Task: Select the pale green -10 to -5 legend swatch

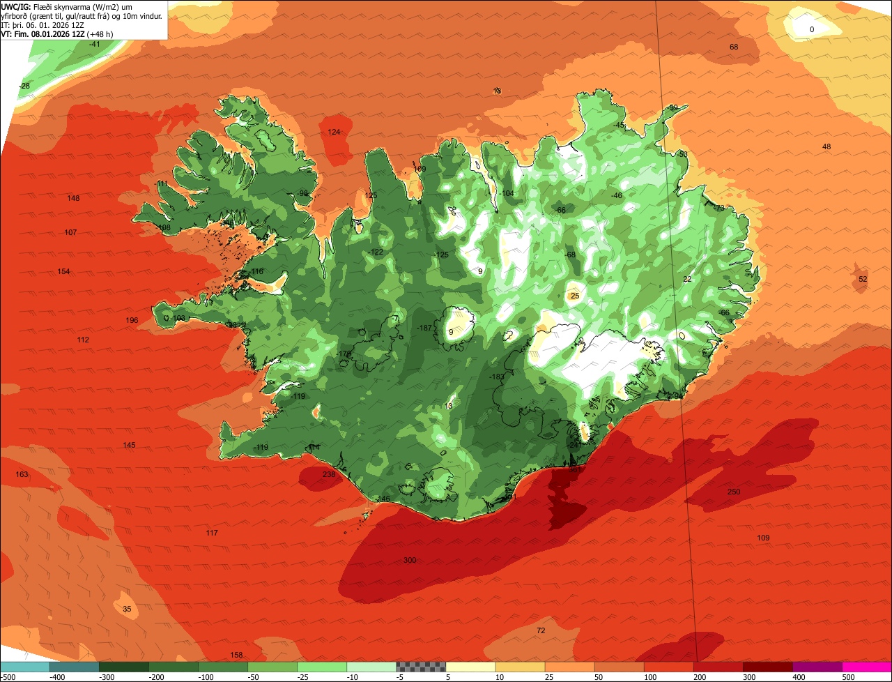Action: point(371,667)
